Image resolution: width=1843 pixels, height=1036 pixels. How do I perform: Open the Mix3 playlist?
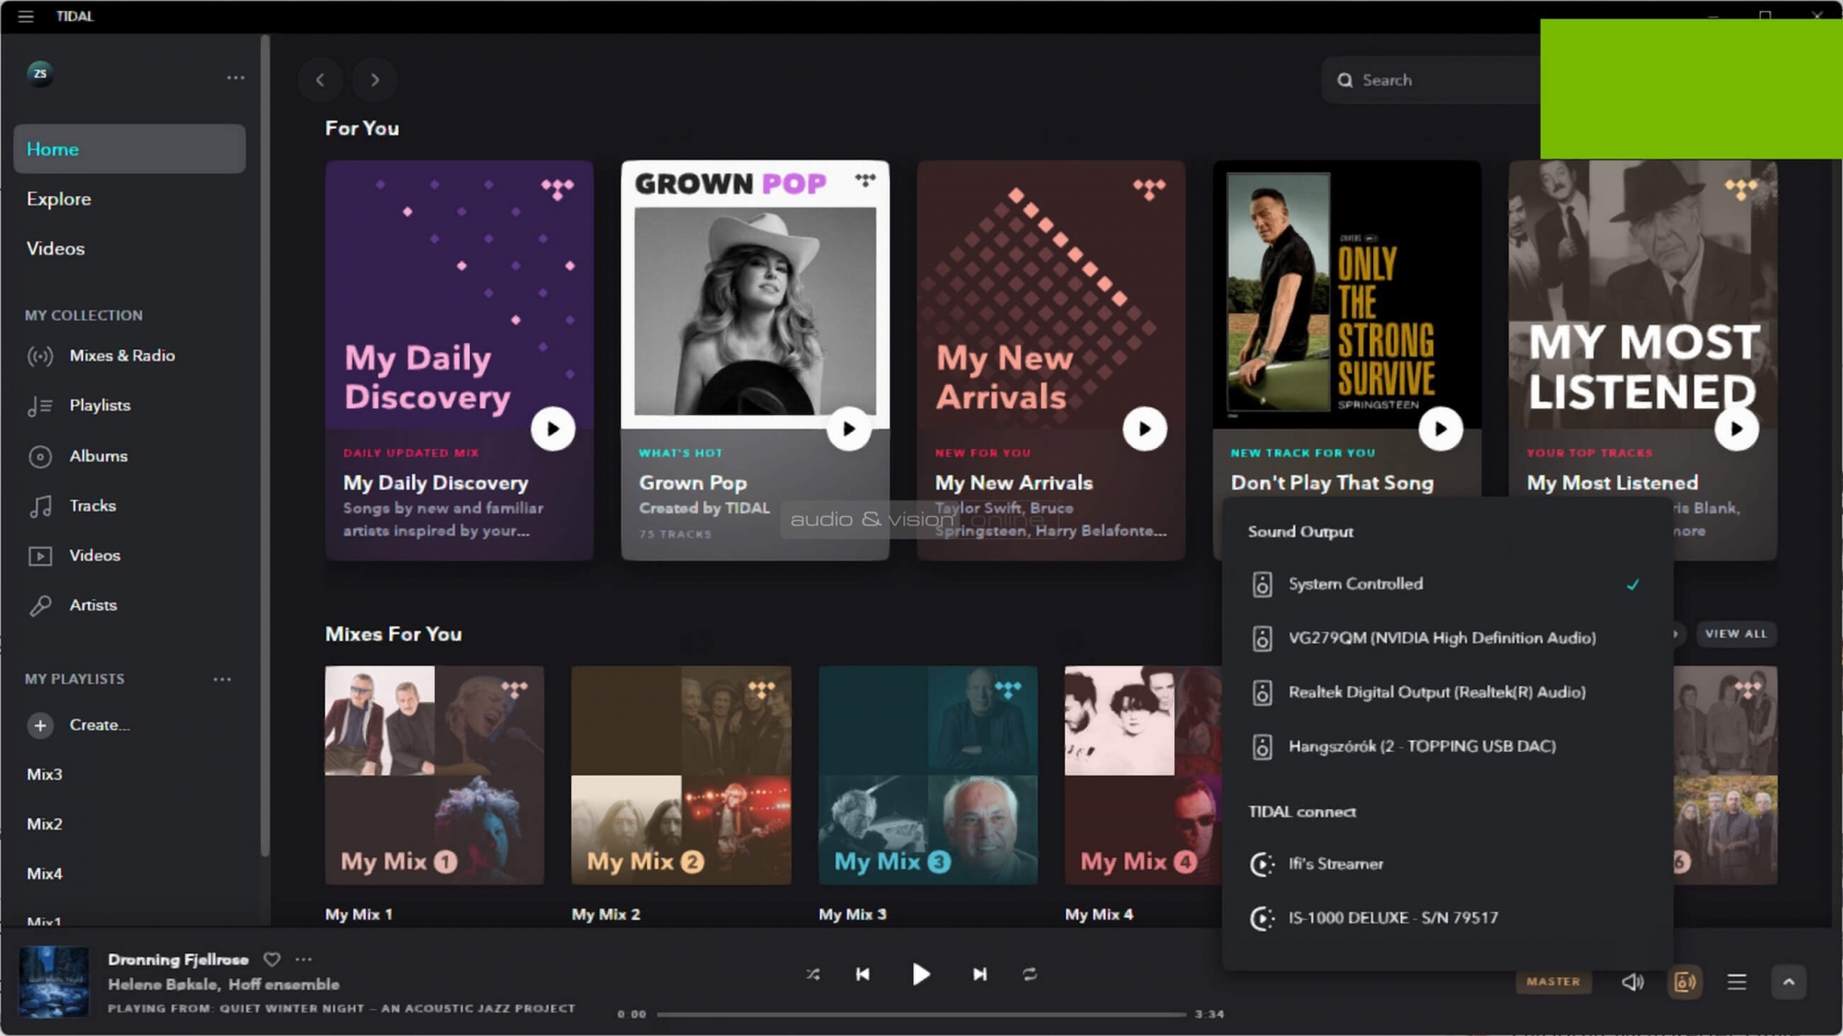click(44, 775)
